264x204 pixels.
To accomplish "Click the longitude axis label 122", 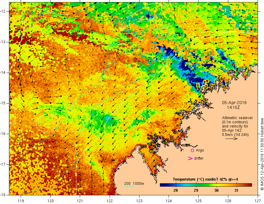I will point(109,201).
